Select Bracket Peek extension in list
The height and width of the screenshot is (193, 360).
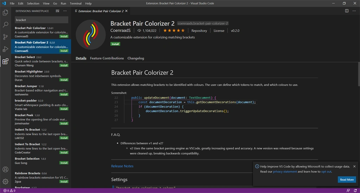point(41,119)
